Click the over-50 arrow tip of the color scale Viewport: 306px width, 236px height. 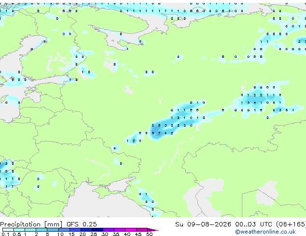[153, 230]
